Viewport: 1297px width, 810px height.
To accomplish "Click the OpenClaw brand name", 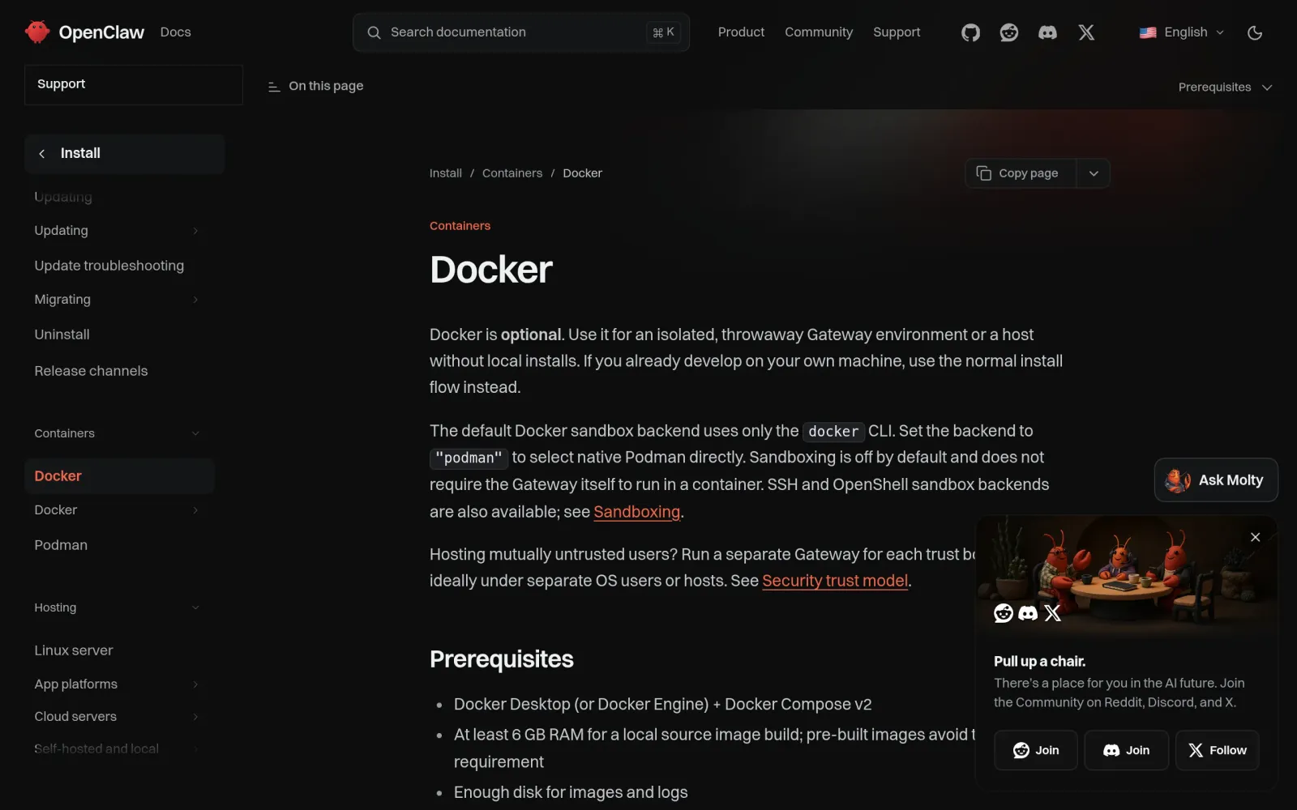I will click(101, 32).
